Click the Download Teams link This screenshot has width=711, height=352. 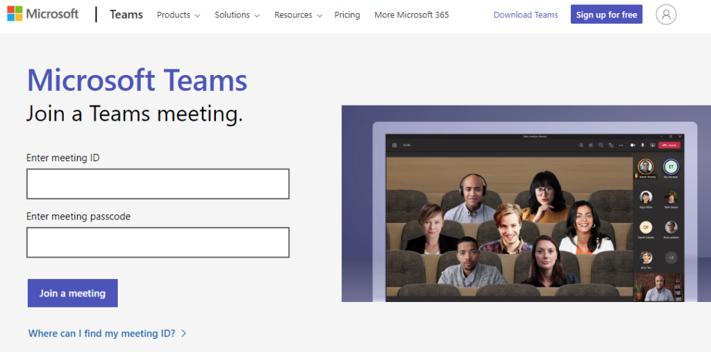(526, 15)
